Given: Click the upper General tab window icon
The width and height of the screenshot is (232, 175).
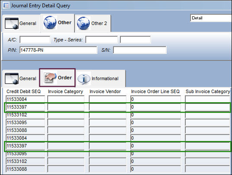Looking at the screenshot, I should click(x=12, y=23).
